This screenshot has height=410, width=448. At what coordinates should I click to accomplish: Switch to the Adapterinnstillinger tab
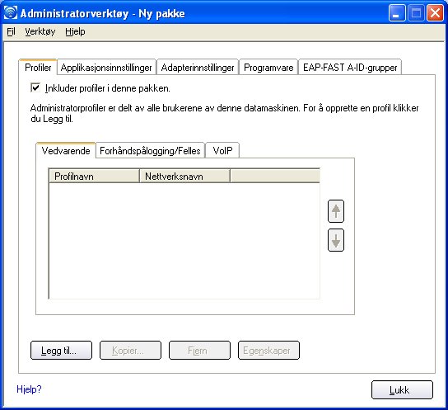click(198, 68)
